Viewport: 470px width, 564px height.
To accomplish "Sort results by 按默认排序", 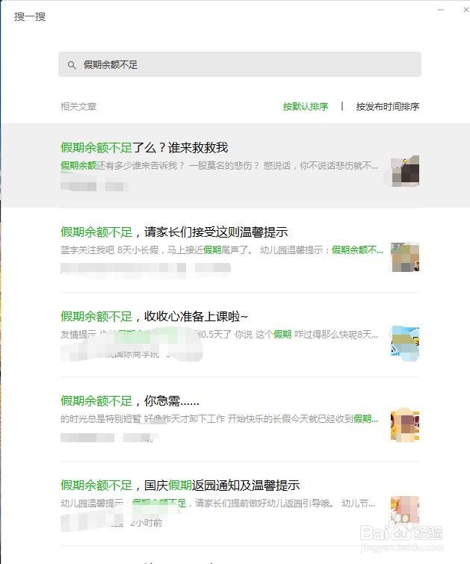I will click(x=305, y=107).
